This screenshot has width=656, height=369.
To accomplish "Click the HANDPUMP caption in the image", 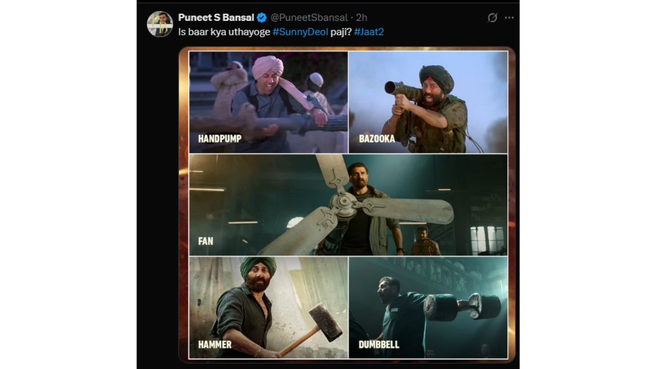I will (219, 139).
